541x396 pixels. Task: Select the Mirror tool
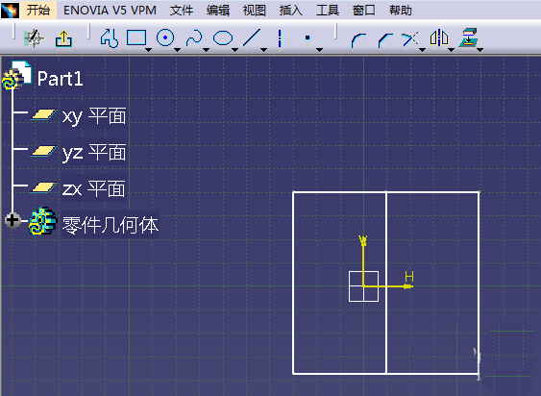(439, 37)
